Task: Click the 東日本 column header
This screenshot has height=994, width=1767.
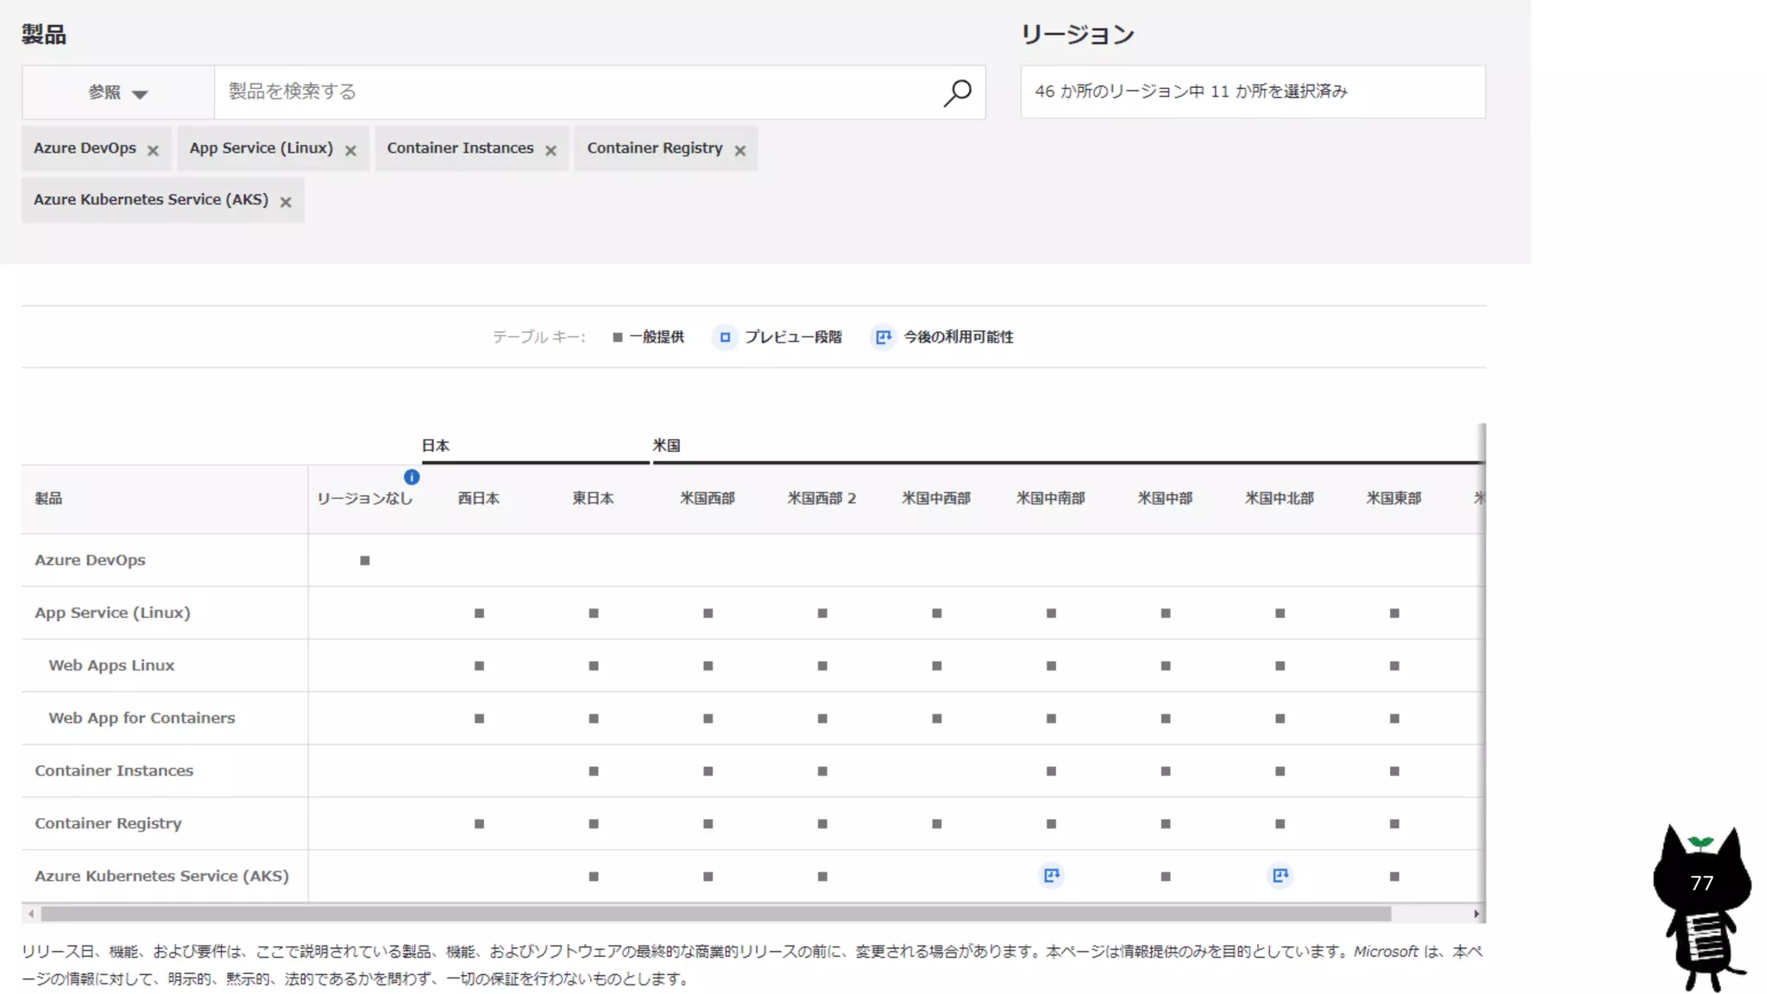Action: [593, 499]
